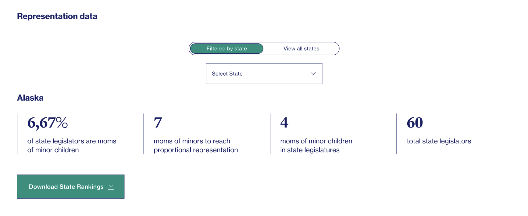Click the number 60 statistic
528x216 pixels.
pyautogui.click(x=415, y=123)
